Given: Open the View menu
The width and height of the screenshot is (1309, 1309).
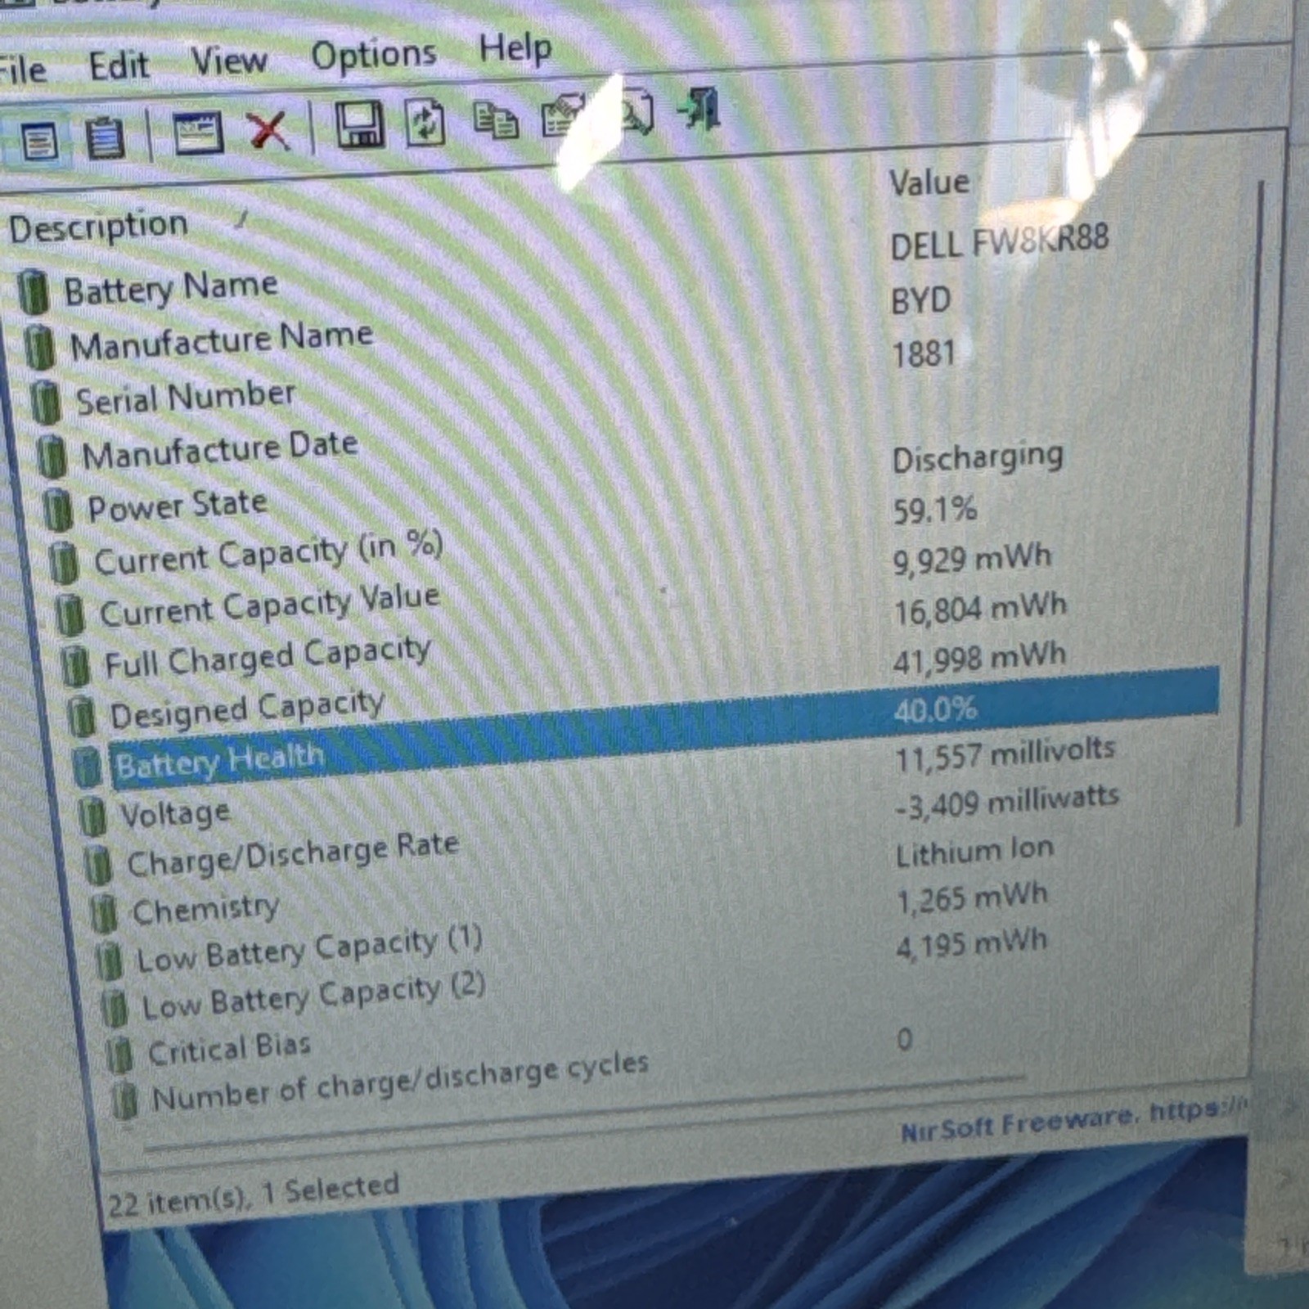Looking at the screenshot, I should (x=229, y=61).
